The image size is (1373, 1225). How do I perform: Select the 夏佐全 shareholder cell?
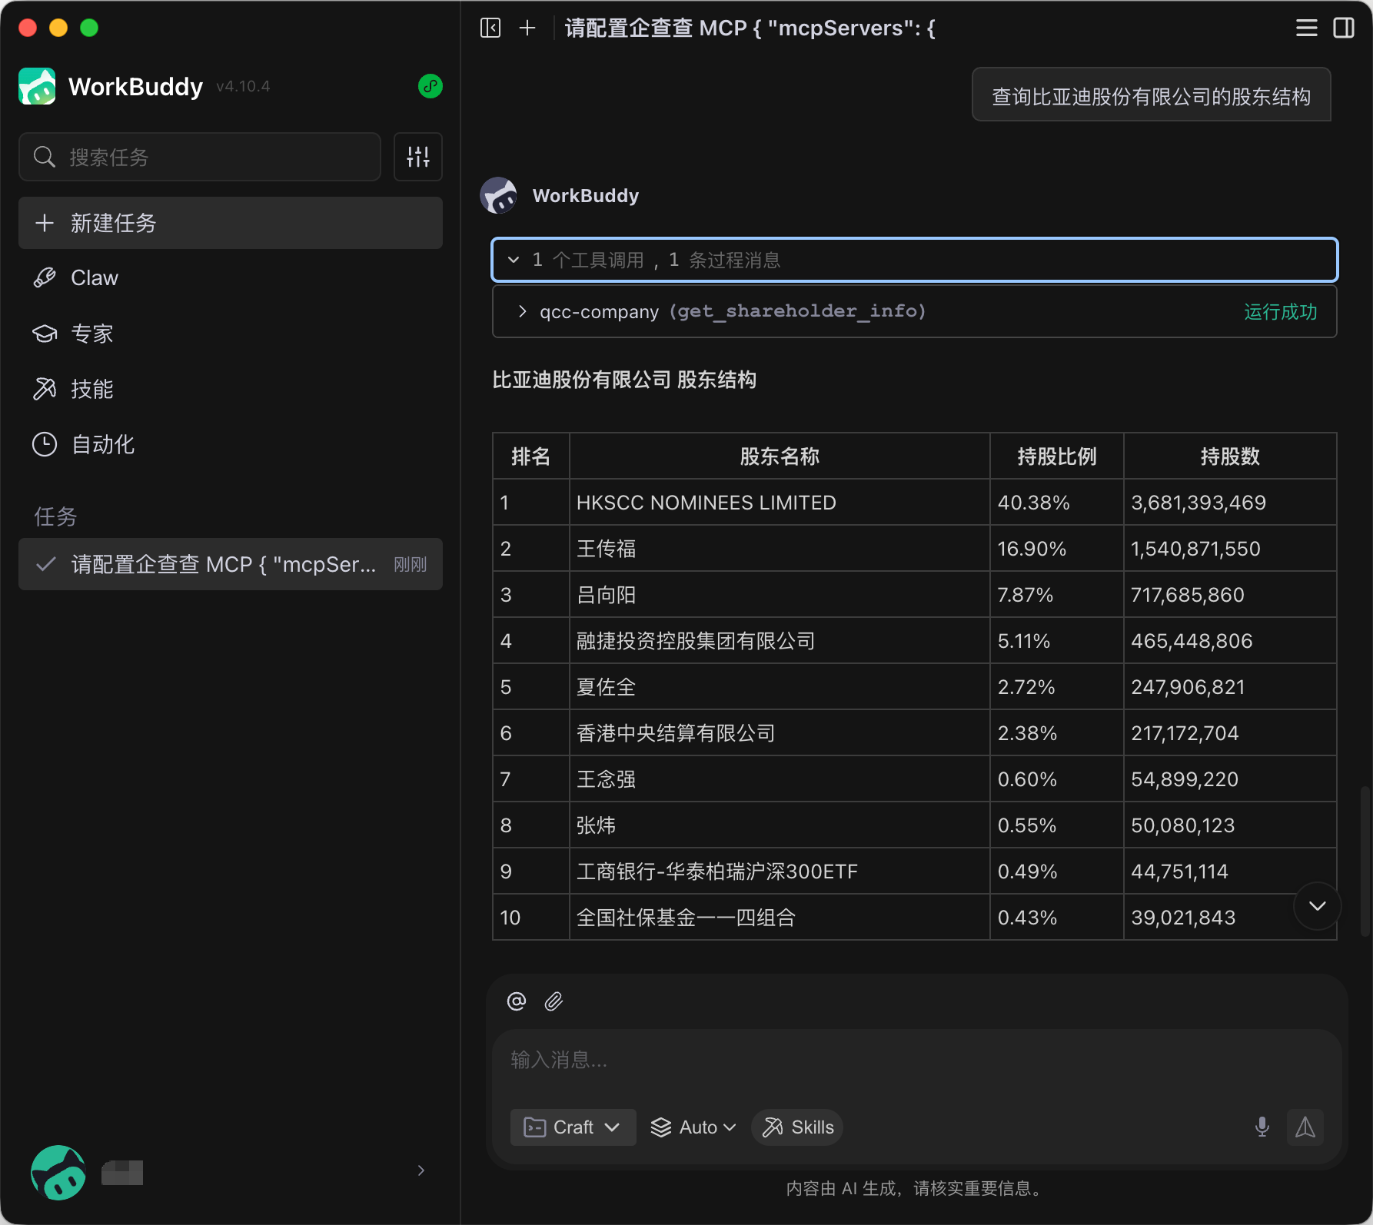pos(780,687)
